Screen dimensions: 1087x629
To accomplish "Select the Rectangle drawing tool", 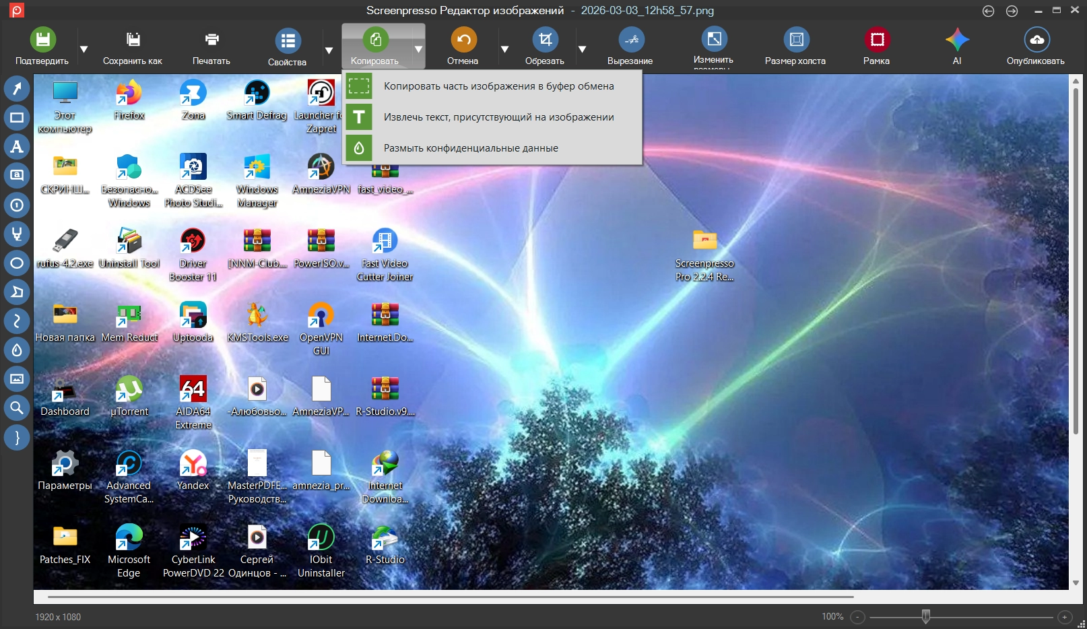I will (x=17, y=118).
